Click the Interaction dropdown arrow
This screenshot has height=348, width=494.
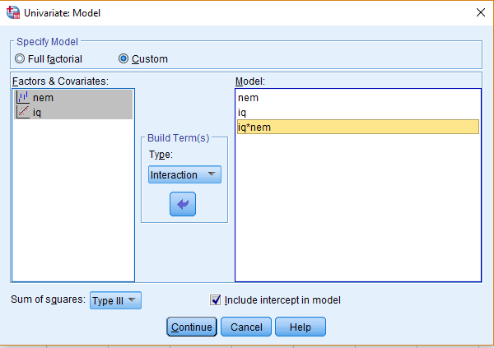pyautogui.click(x=212, y=174)
